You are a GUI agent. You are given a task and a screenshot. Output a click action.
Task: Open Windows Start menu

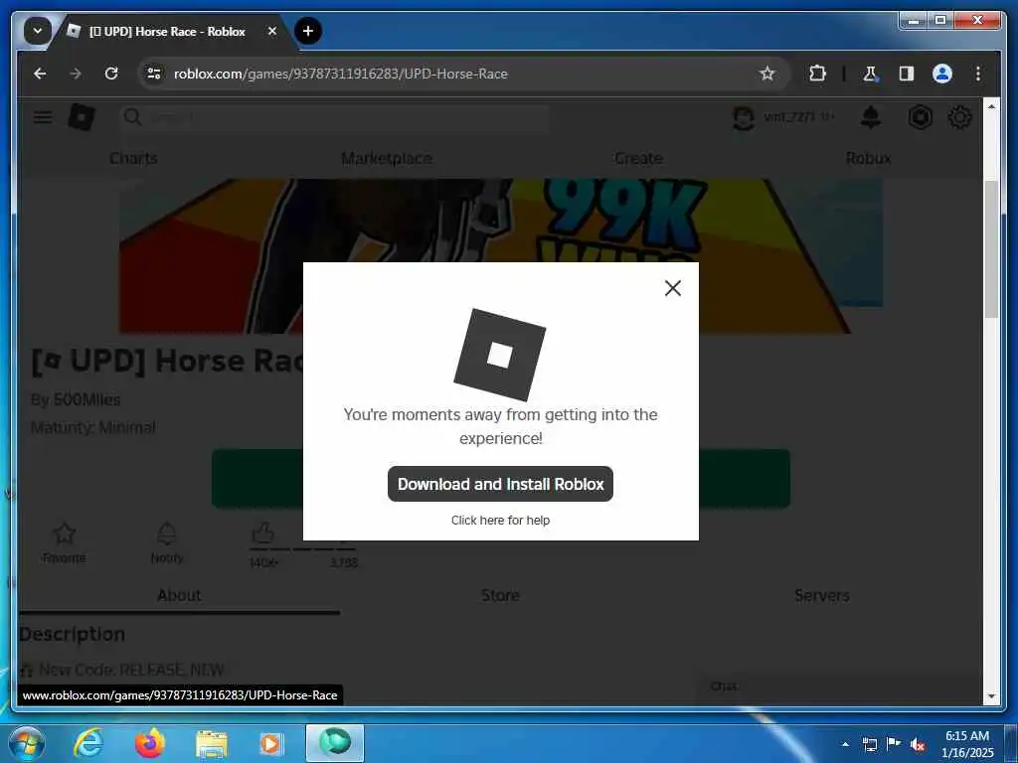25,743
